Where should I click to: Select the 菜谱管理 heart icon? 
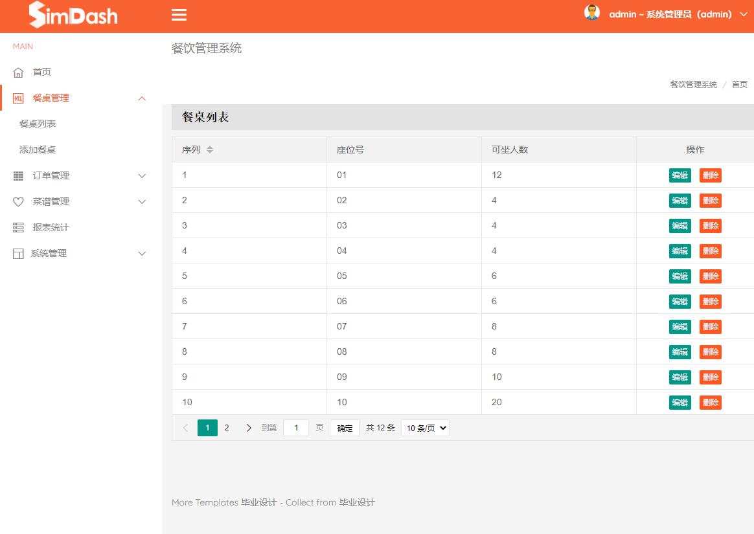(x=18, y=201)
